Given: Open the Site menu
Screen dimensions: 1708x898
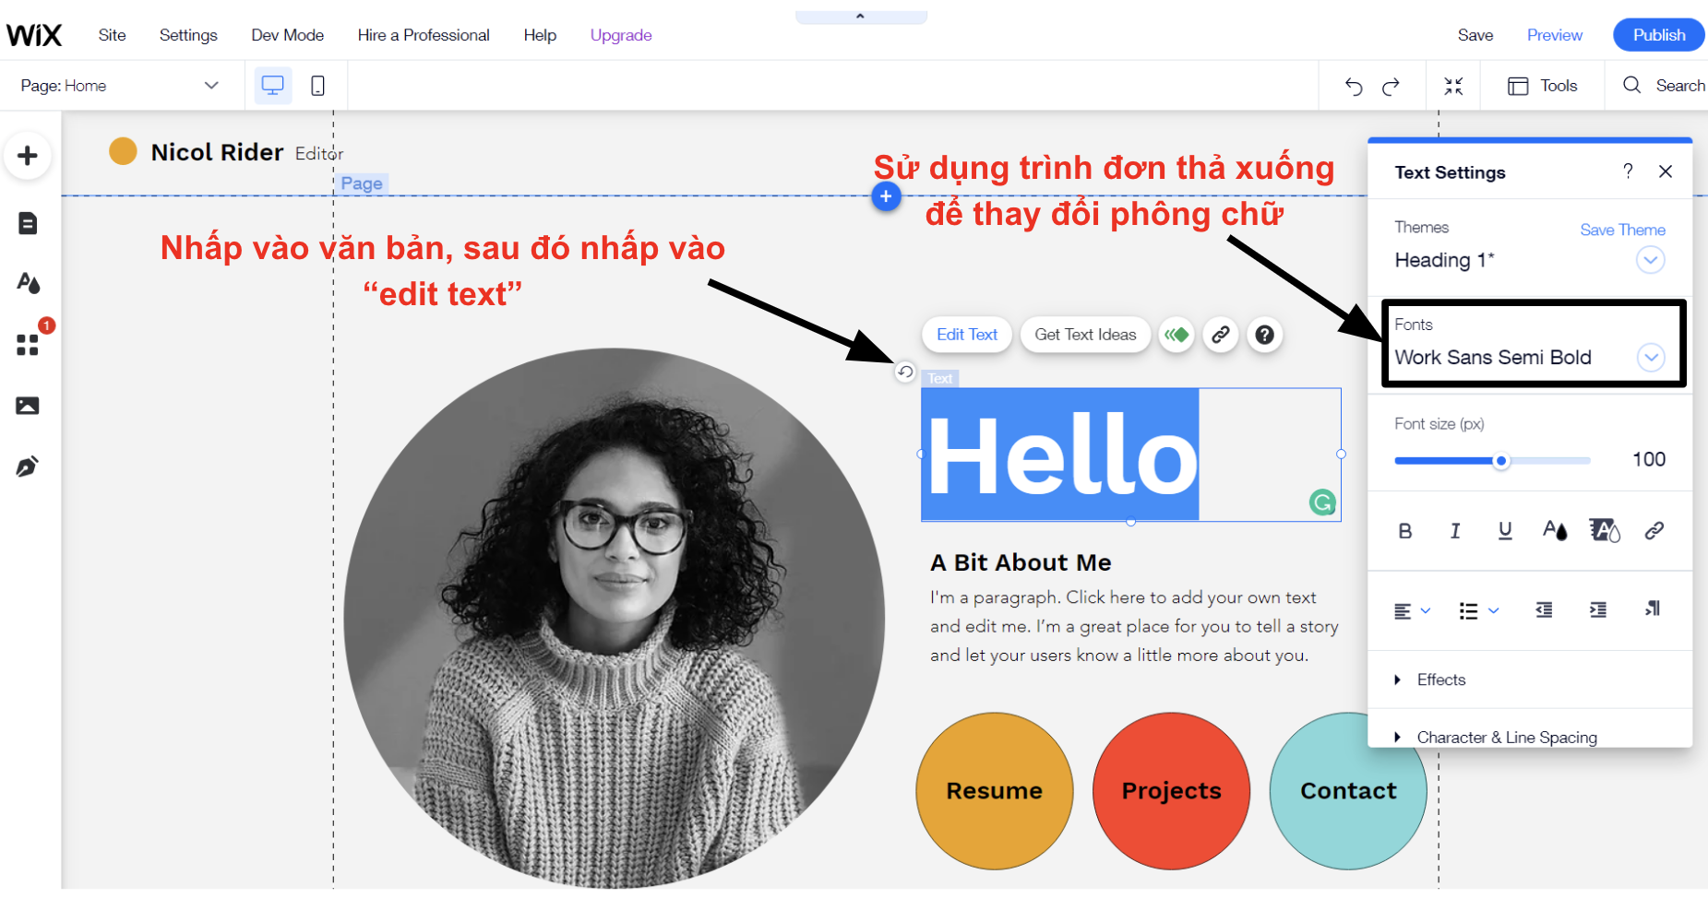Looking at the screenshot, I should (112, 35).
